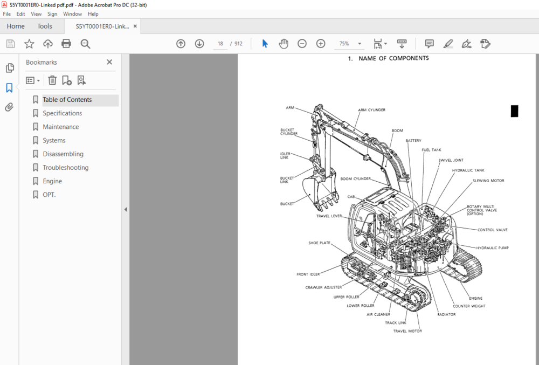The height and width of the screenshot is (365, 539).
Task: Go to next page arrow
Action: coord(199,44)
